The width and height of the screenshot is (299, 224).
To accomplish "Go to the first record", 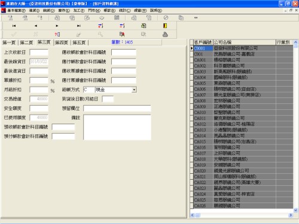I will coord(14,26).
